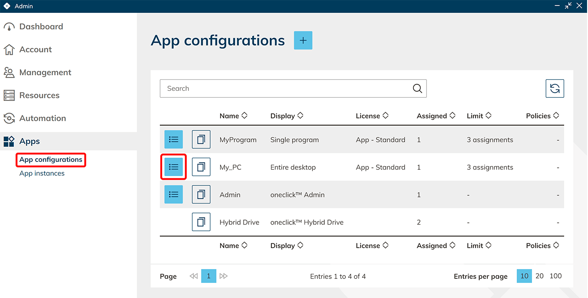Sort by License column in header
The image size is (588, 298).
click(372, 116)
